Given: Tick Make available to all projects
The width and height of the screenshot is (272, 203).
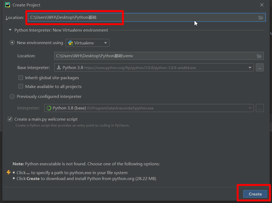Looking at the screenshot, I should (21, 86).
